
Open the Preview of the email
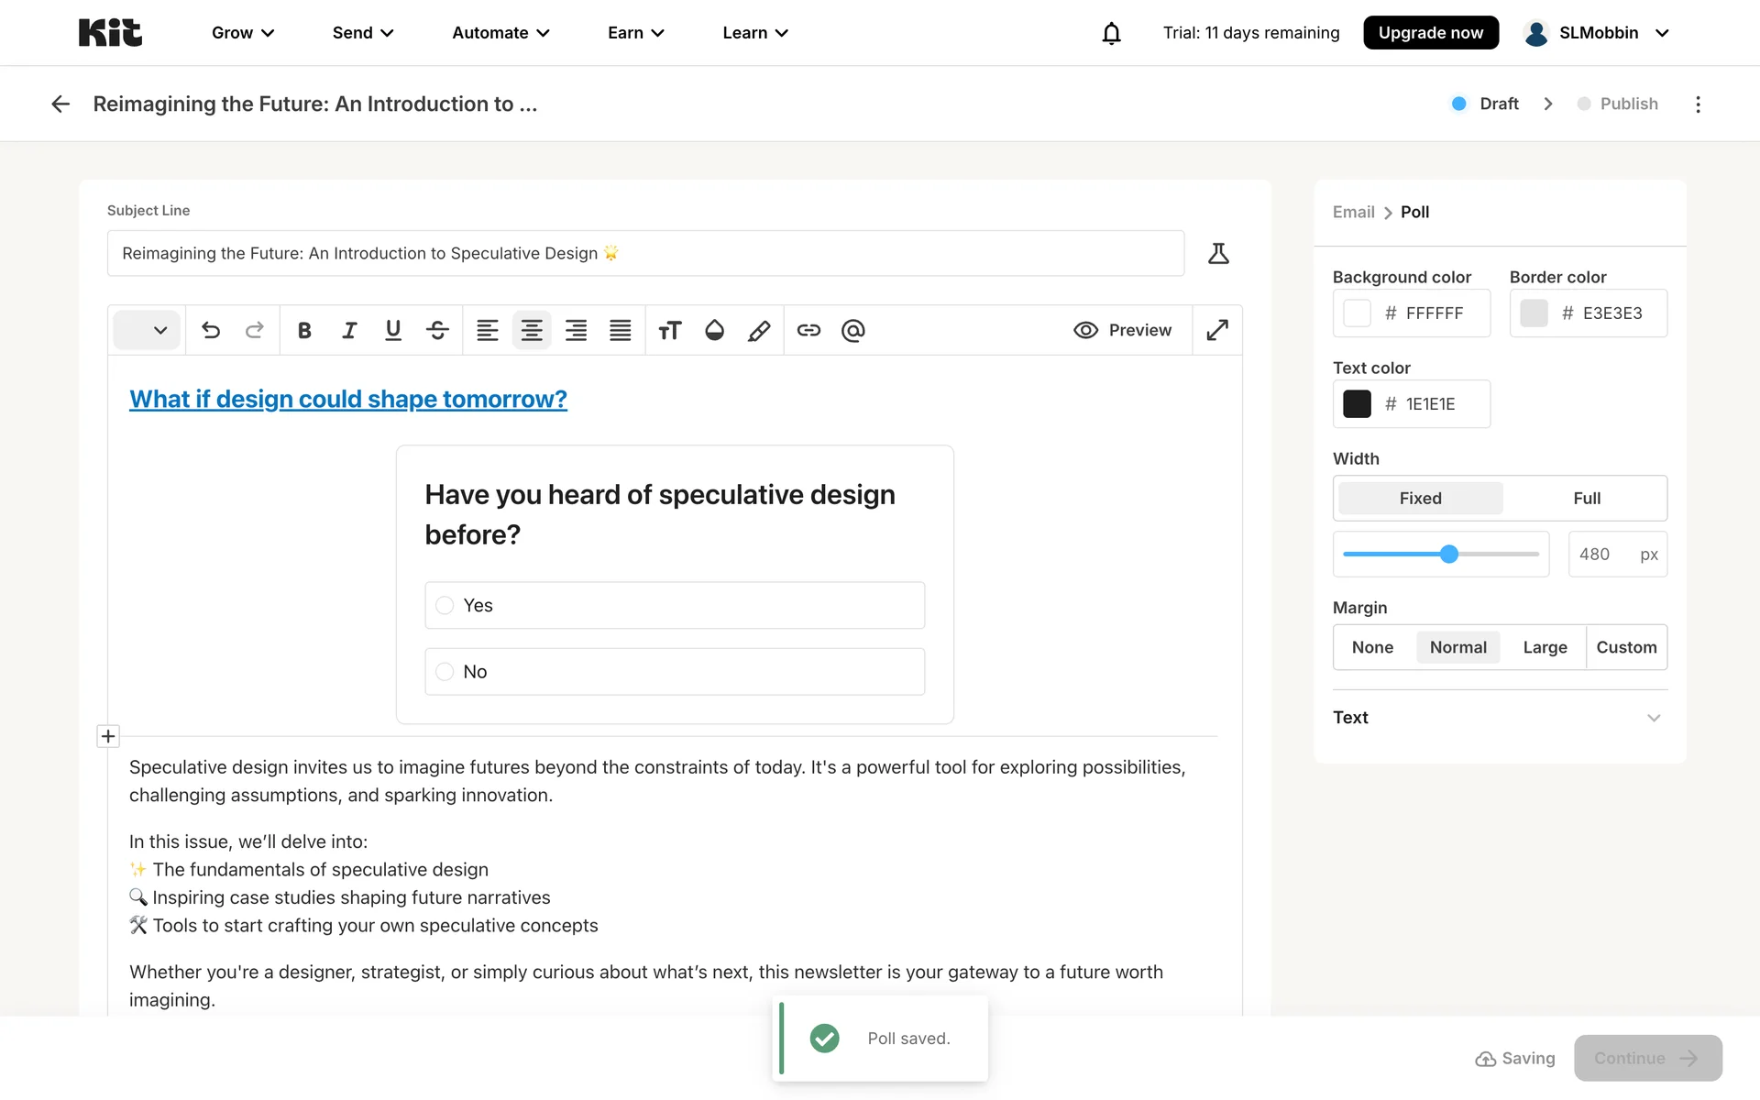coord(1122,330)
